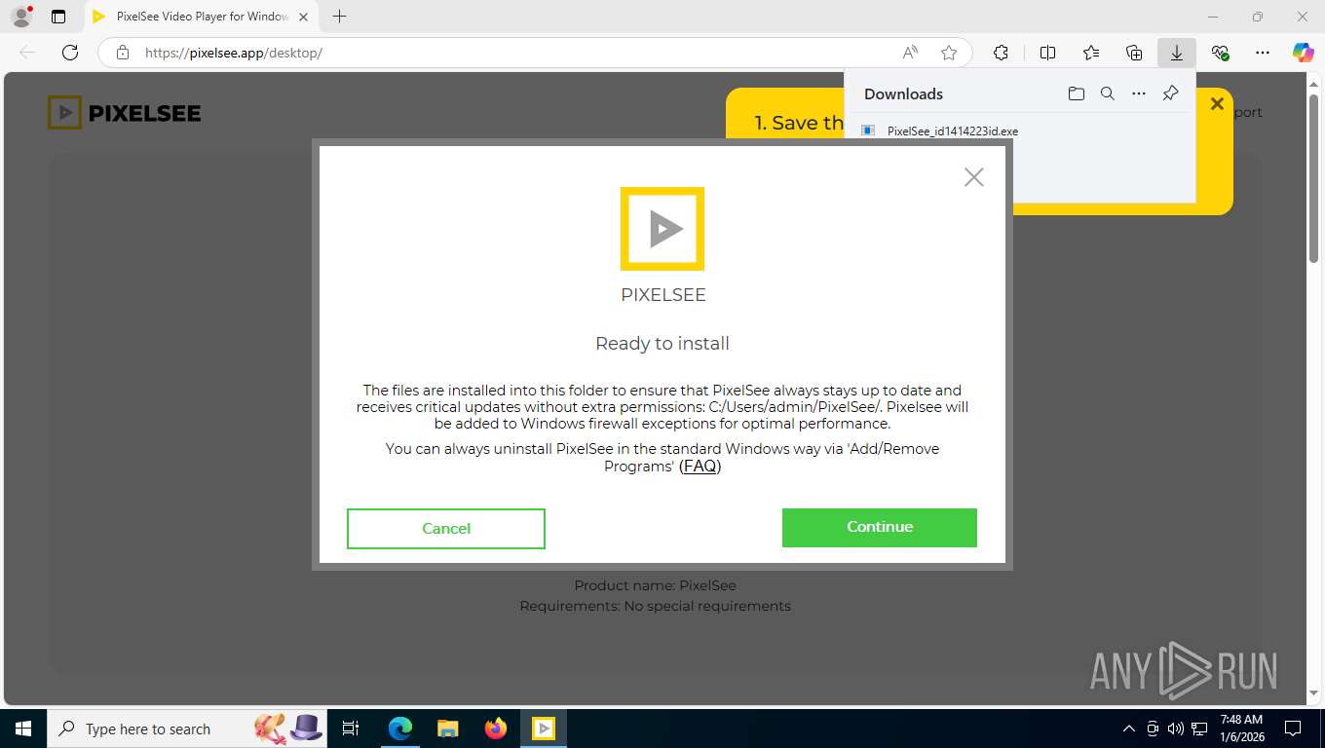Open PixelSee_id1414223id.exe in Downloads

pyautogui.click(x=952, y=131)
